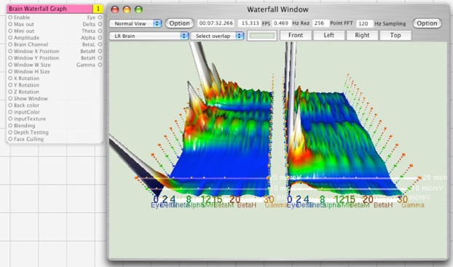
Task: Click the Point FFT value field
Action: click(x=320, y=23)
